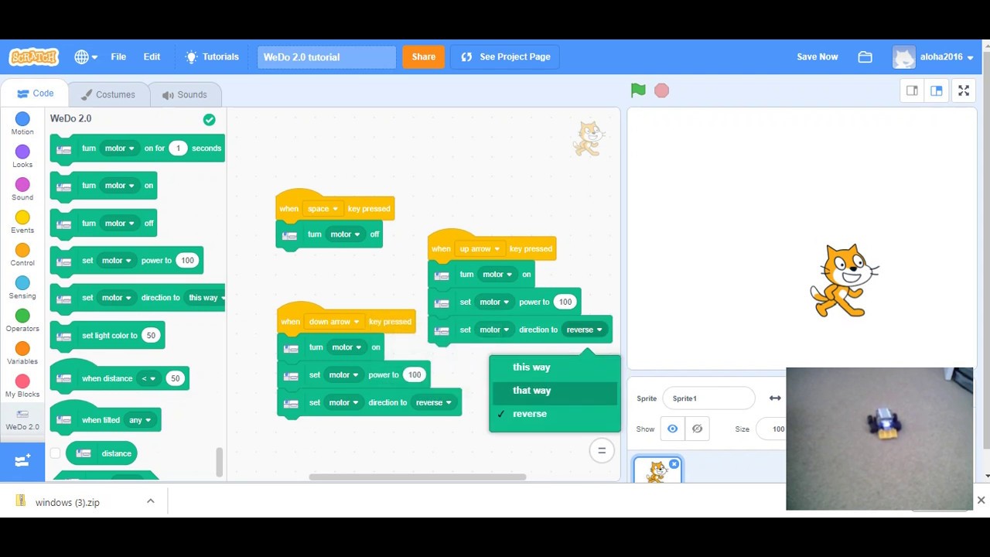The image size is (990, 557).
Task: Select the Sensing category
Action: tap(22, 288)
